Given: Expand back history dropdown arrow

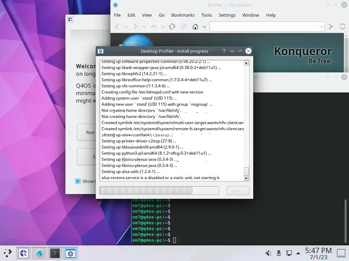Looking at the screenshot, I should (x=126, y=27).
